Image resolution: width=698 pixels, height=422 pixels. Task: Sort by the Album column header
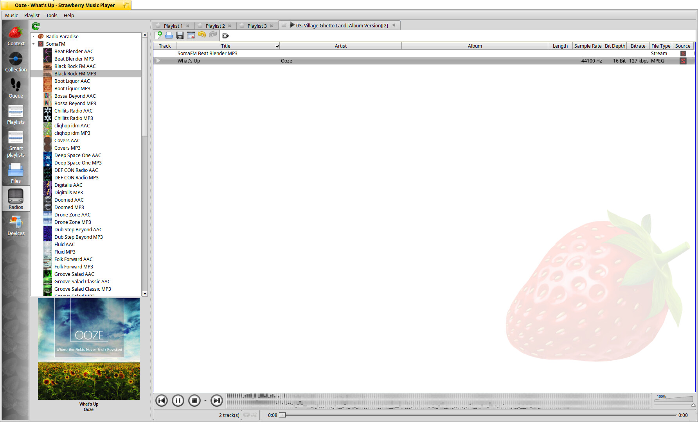[475, 46]
